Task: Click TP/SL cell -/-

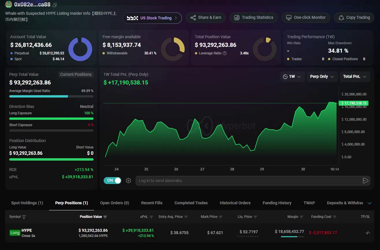Action: (x=368, y=233)
